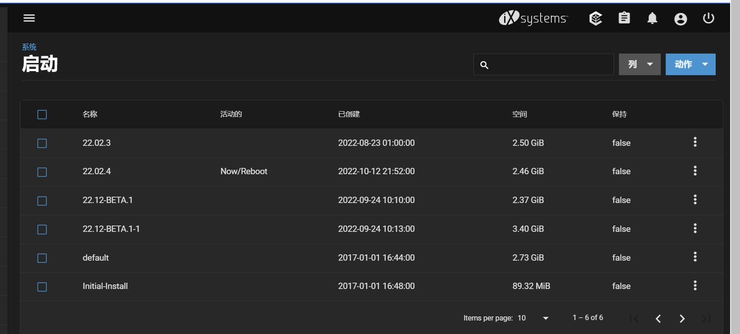Open the Items per page dropdown
This screenshot has height=334, width=740.
click(533, 318)
